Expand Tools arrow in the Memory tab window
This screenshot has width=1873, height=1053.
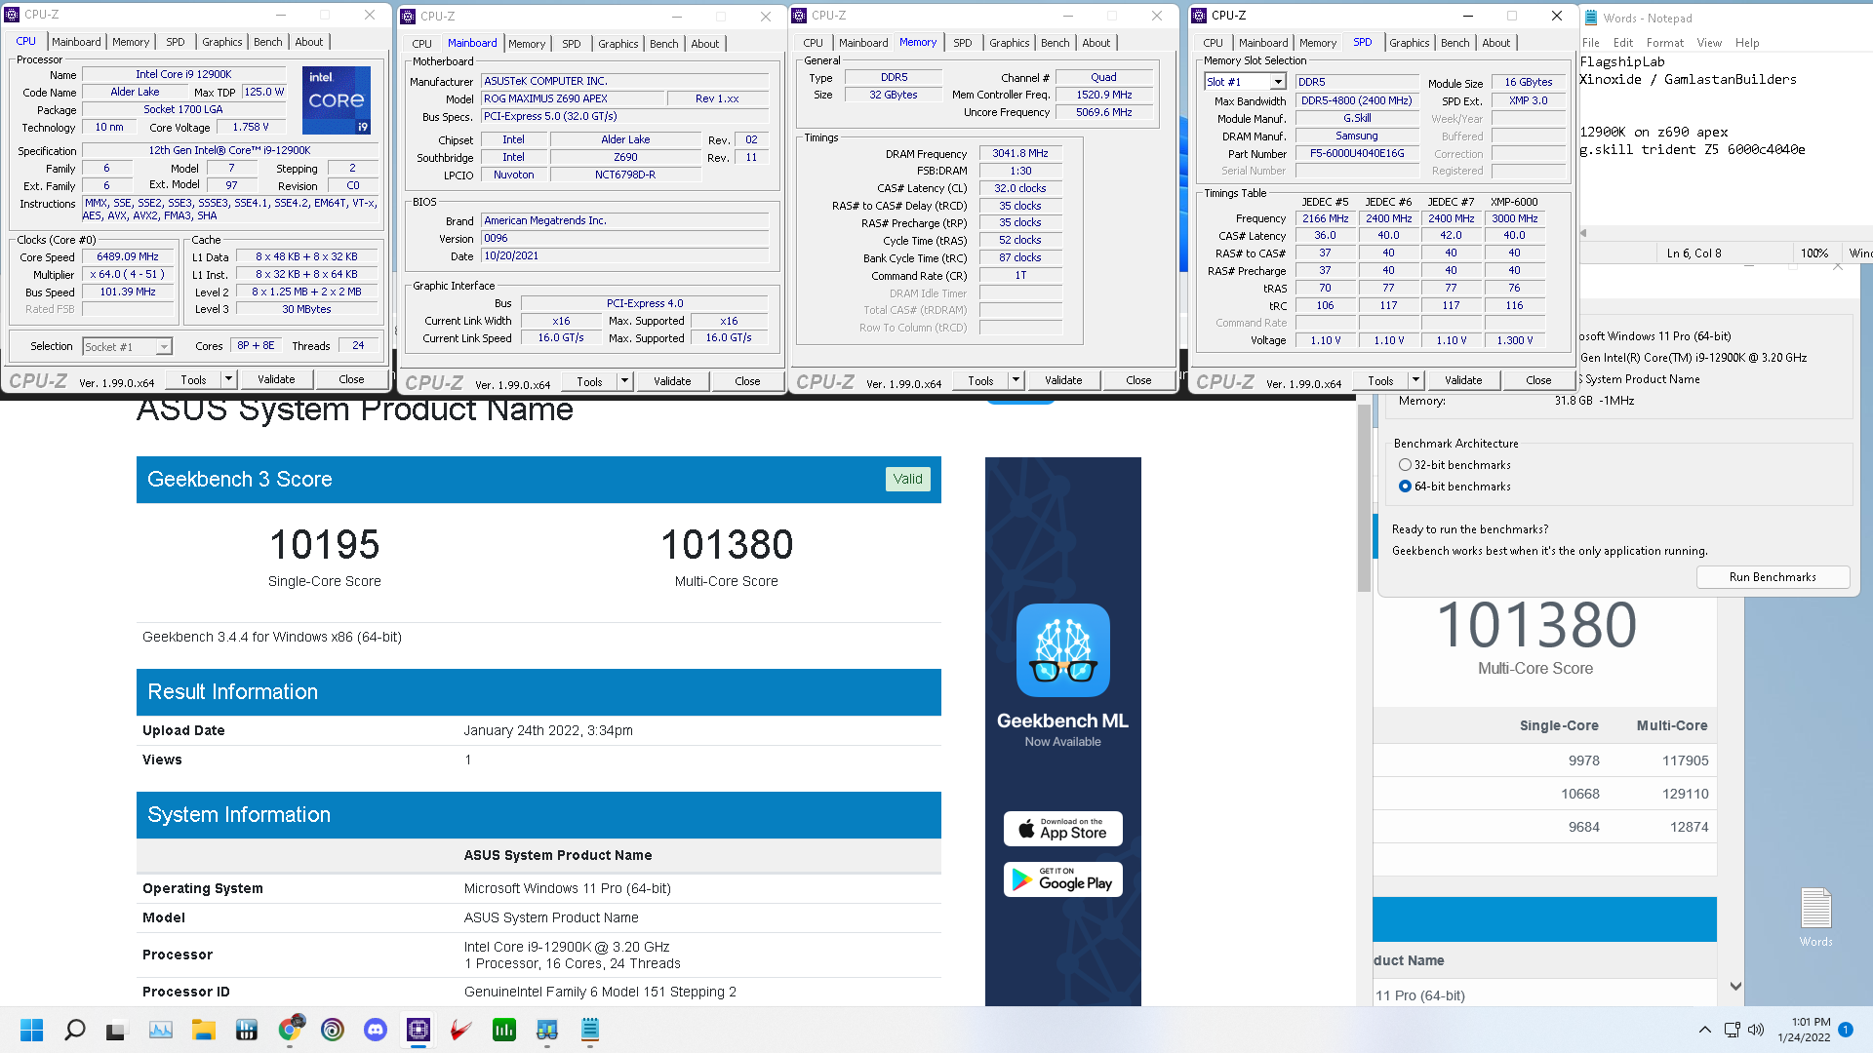pos(1016,380)
